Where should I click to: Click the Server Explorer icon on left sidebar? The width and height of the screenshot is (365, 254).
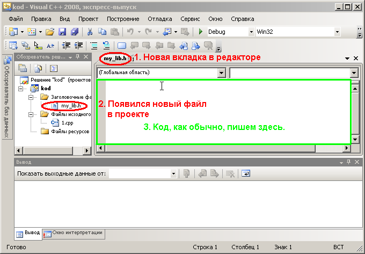(8, 60)
